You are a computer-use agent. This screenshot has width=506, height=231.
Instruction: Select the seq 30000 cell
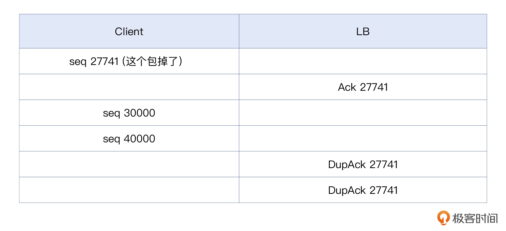(x=129, y=113)
